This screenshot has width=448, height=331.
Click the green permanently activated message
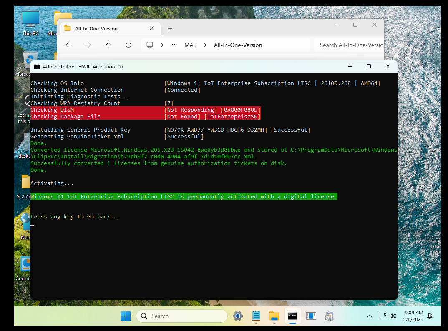click(184, 196)
